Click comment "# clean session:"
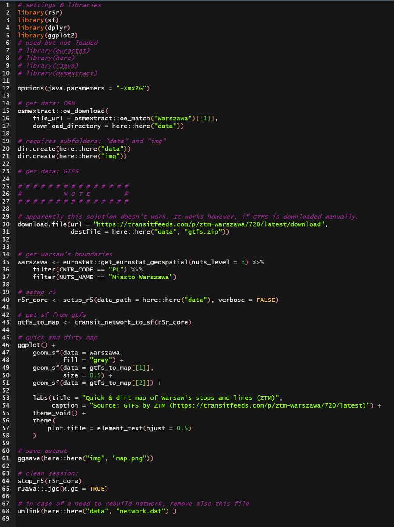This screenshot has height=527, width=394. pyautogui.click(x=48, y=473)
